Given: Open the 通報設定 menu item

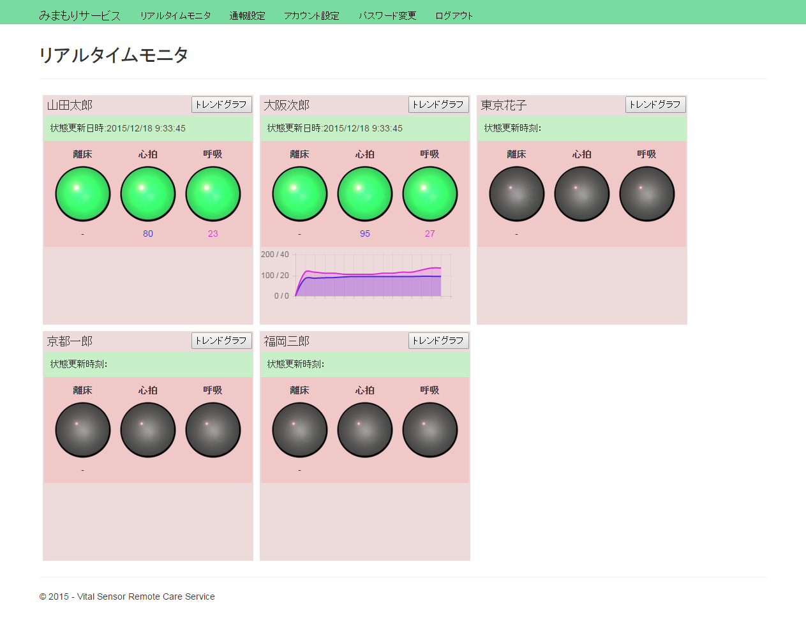Looking at the screenshot, I should coord(248,15).
